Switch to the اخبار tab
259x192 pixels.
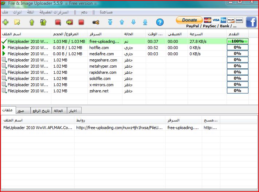[x=74, y=111]
